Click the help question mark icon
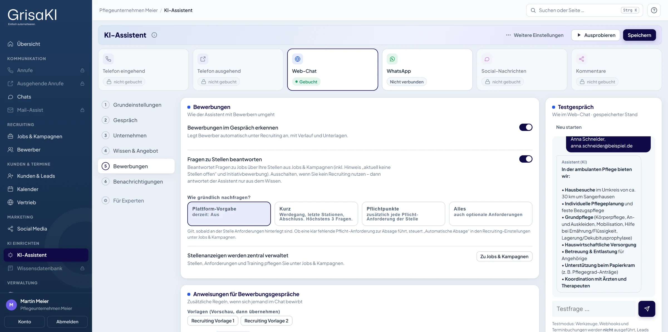Image resolution: width=668 pixels, height=332 pixels. 654,10
